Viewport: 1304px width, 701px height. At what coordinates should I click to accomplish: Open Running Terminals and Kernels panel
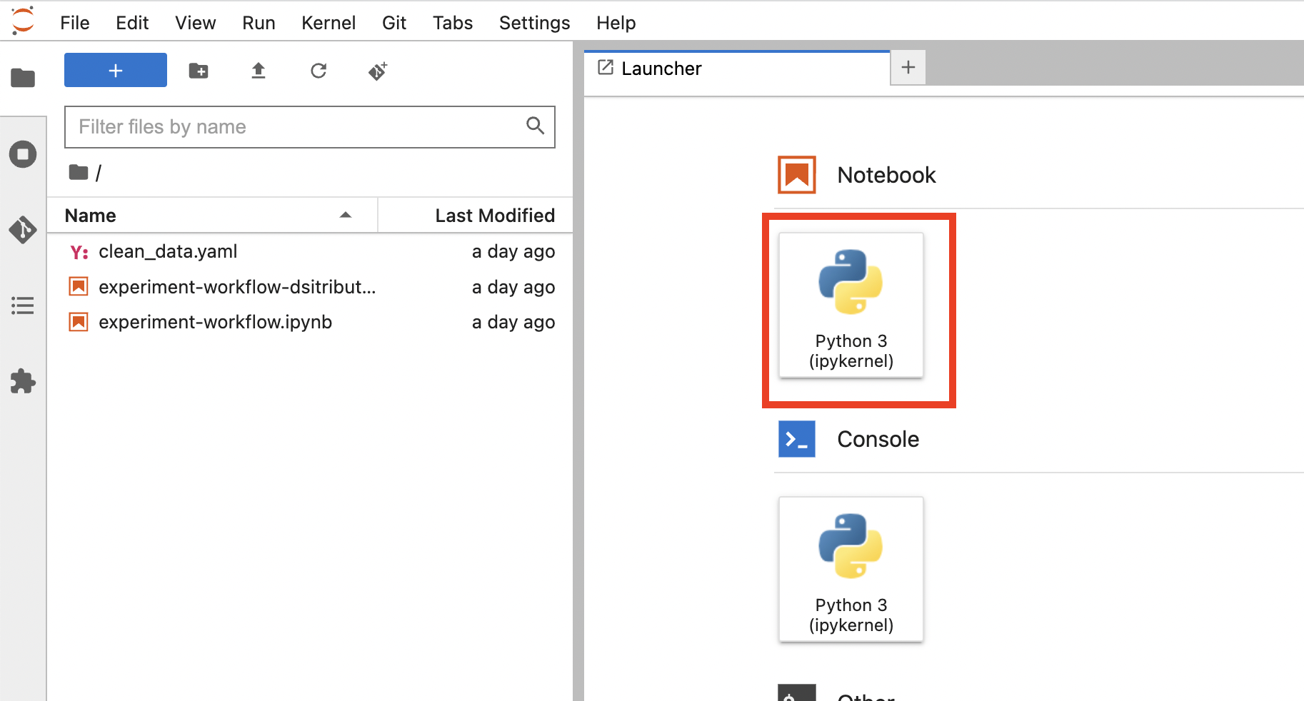[x=23, y=154]
